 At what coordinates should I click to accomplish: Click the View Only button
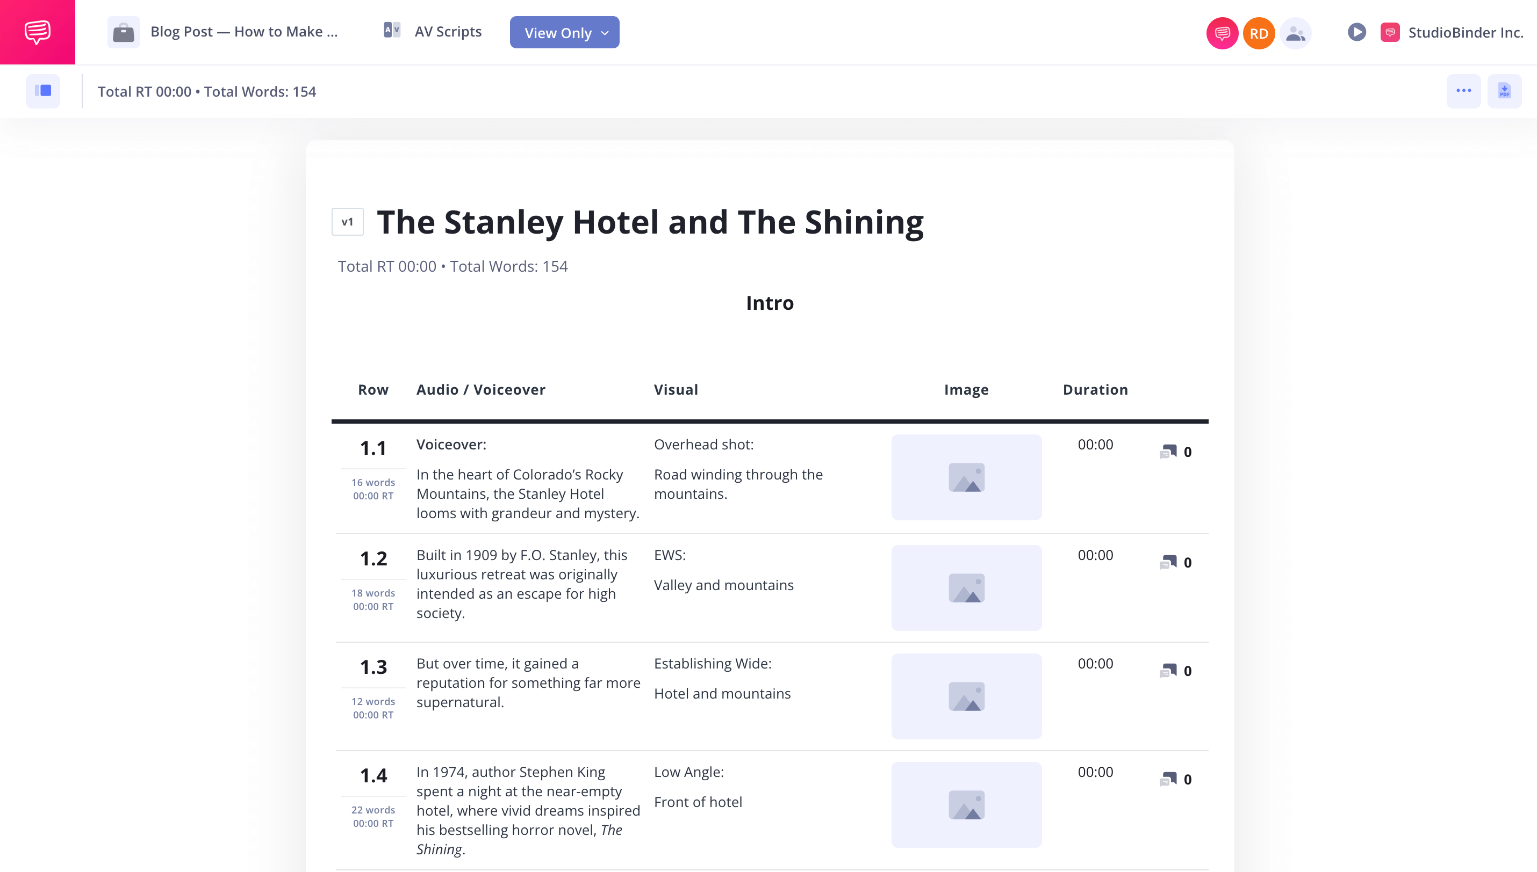pyautogui.click(x=564, y=33)
